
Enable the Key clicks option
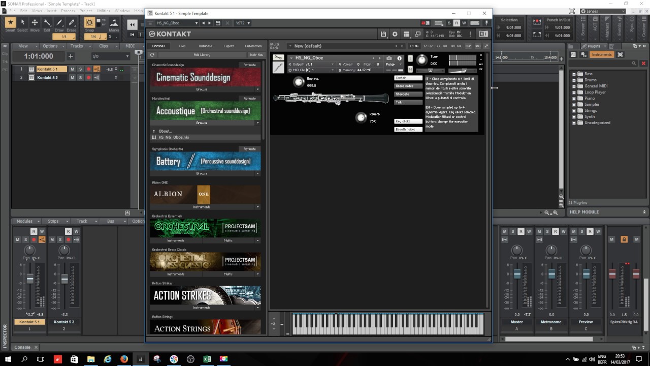click(x=408, y=121)
